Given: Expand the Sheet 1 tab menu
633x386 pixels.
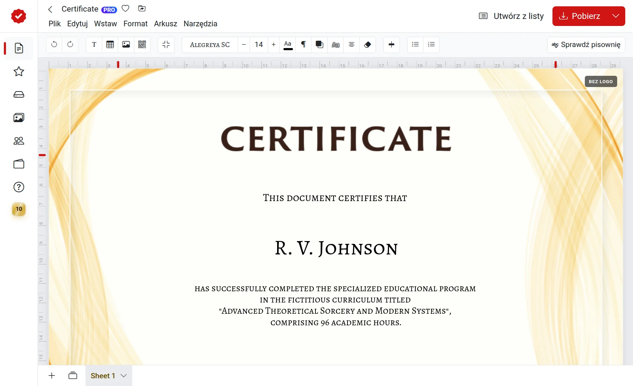Looking at the screenshot, I should 123,376.
